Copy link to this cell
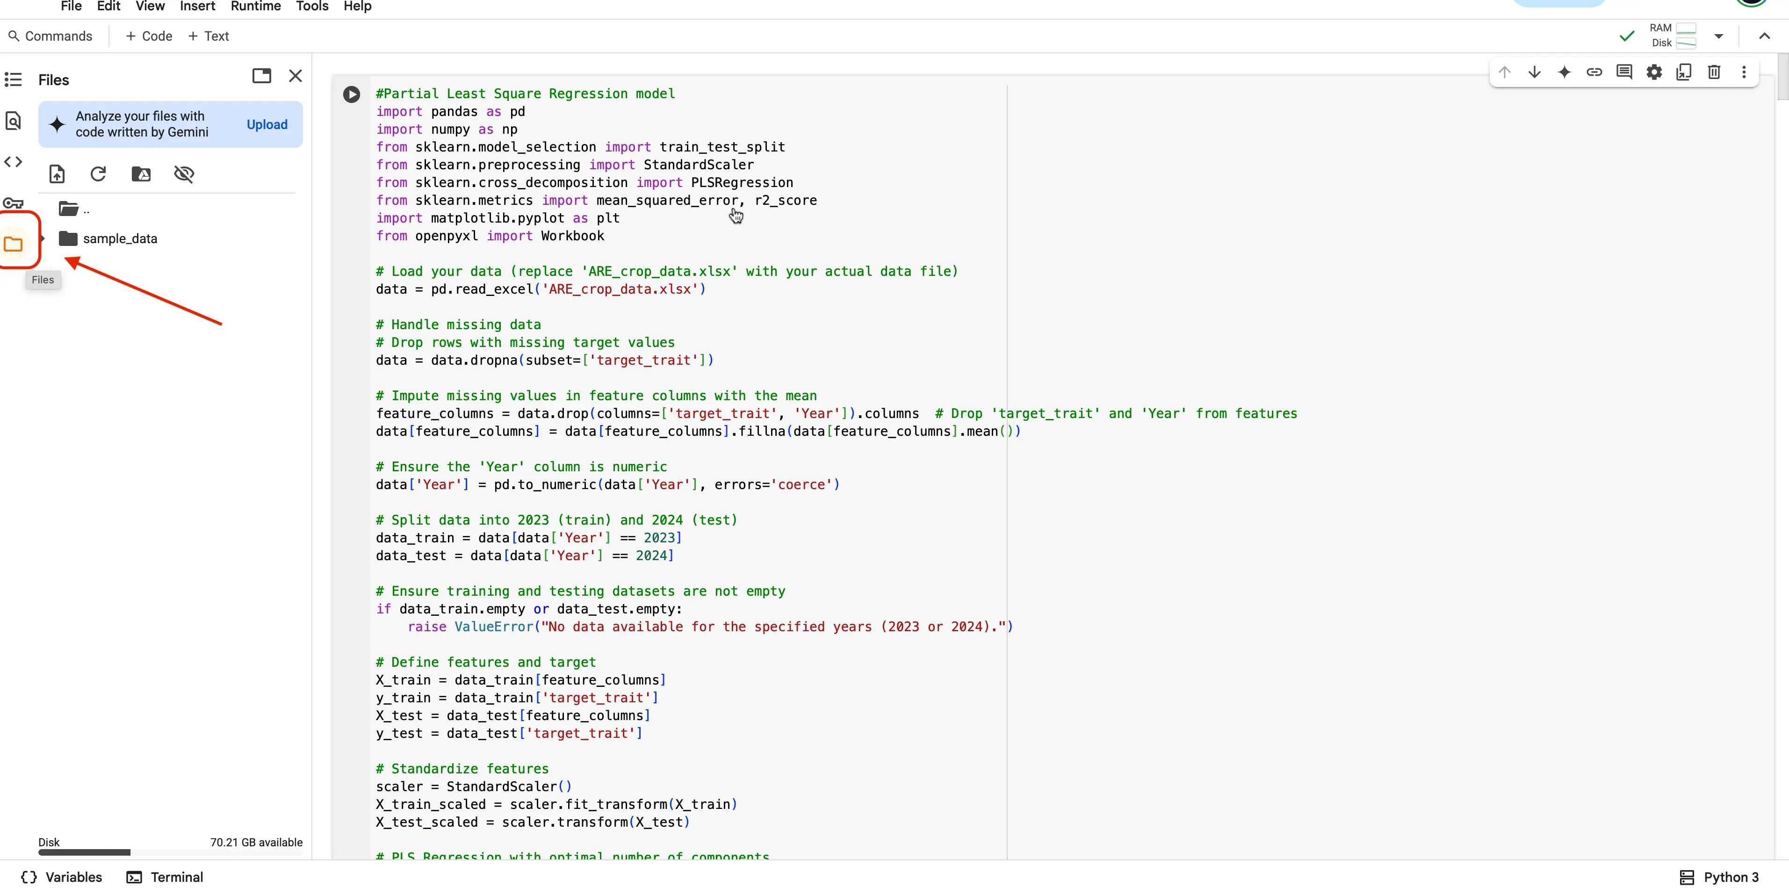This screenshot has width=1789, height=894. coord(1594,72)
